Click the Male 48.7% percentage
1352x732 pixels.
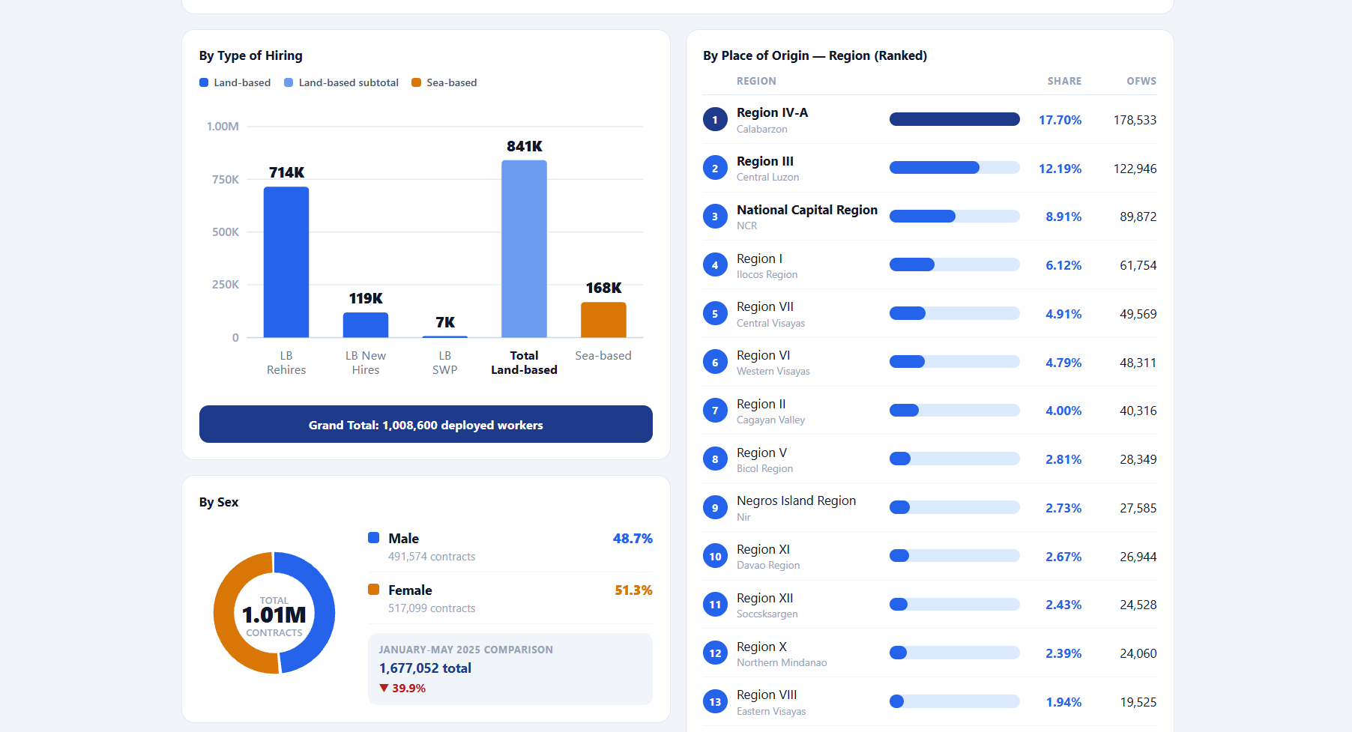pyautogui.click(x=633, y=539)
